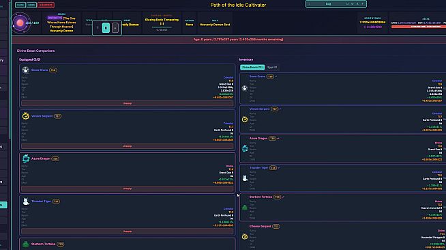Viewport: 446px width, 250px height.
Task: Click the red Age remaining banner
Action: point(229,40)
